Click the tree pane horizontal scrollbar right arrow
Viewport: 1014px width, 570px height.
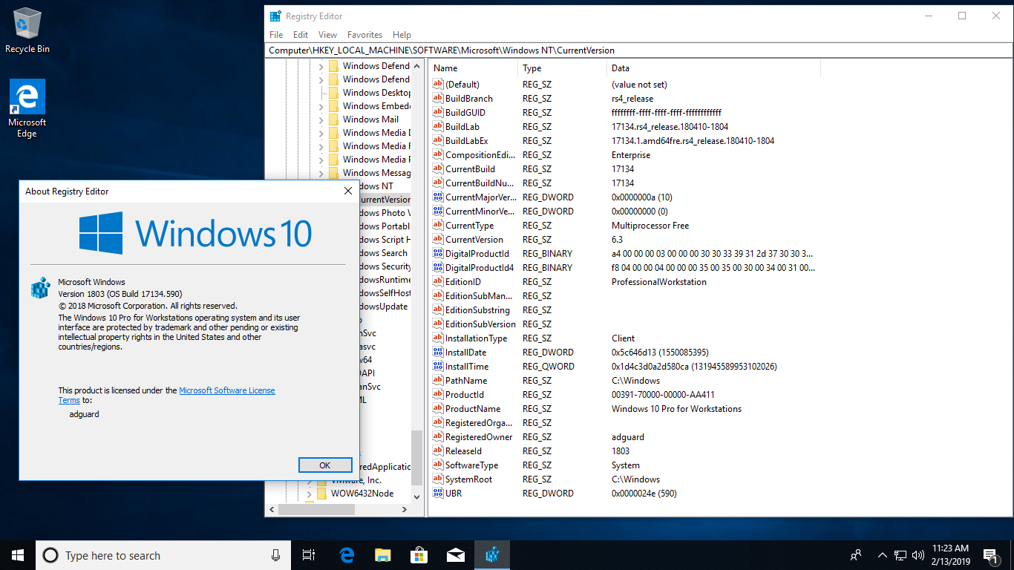pos(405,510)
